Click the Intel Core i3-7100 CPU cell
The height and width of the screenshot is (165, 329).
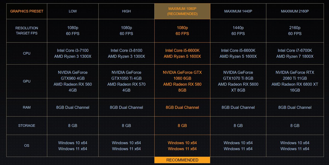[73, 53]
